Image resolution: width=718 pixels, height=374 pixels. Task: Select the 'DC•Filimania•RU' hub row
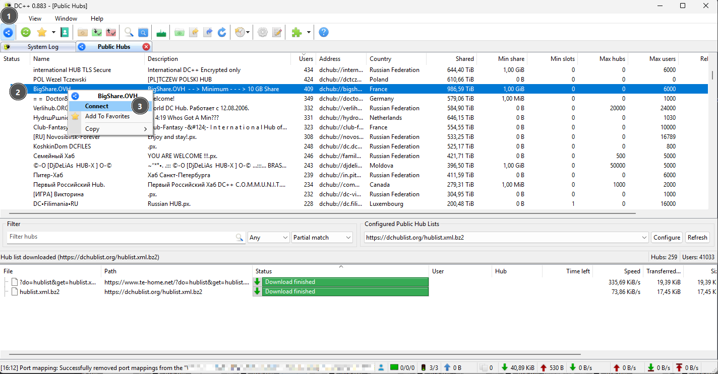(354, 204)
